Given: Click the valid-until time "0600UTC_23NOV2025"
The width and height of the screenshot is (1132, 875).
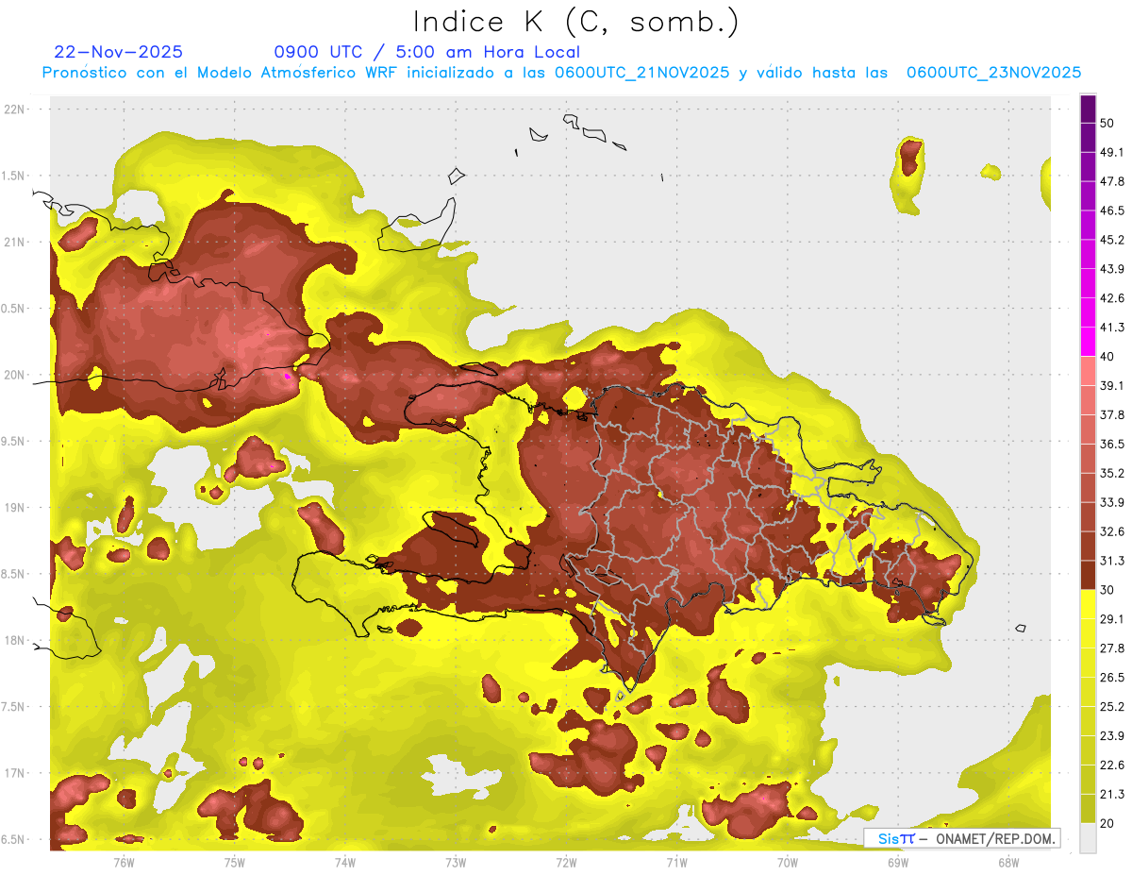Looking at the screenshot, I should tap(993, 73).
